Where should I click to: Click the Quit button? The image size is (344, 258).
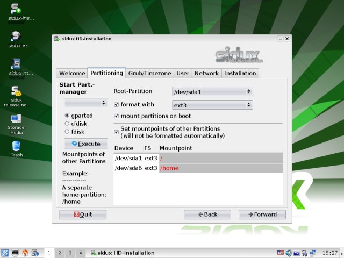click(83, 214)
